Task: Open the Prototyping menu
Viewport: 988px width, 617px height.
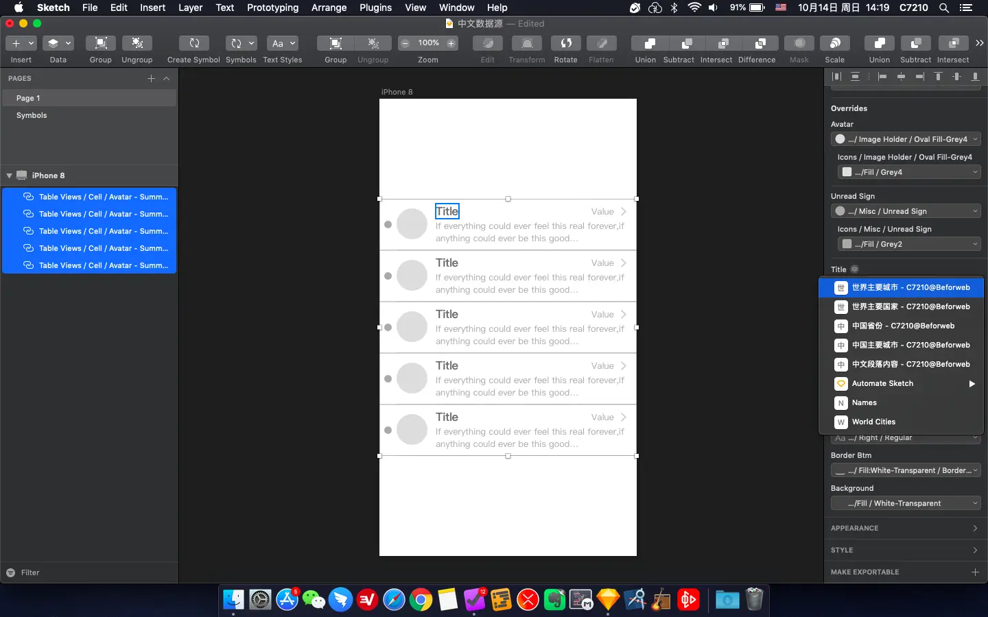Action: pos(272,8)
